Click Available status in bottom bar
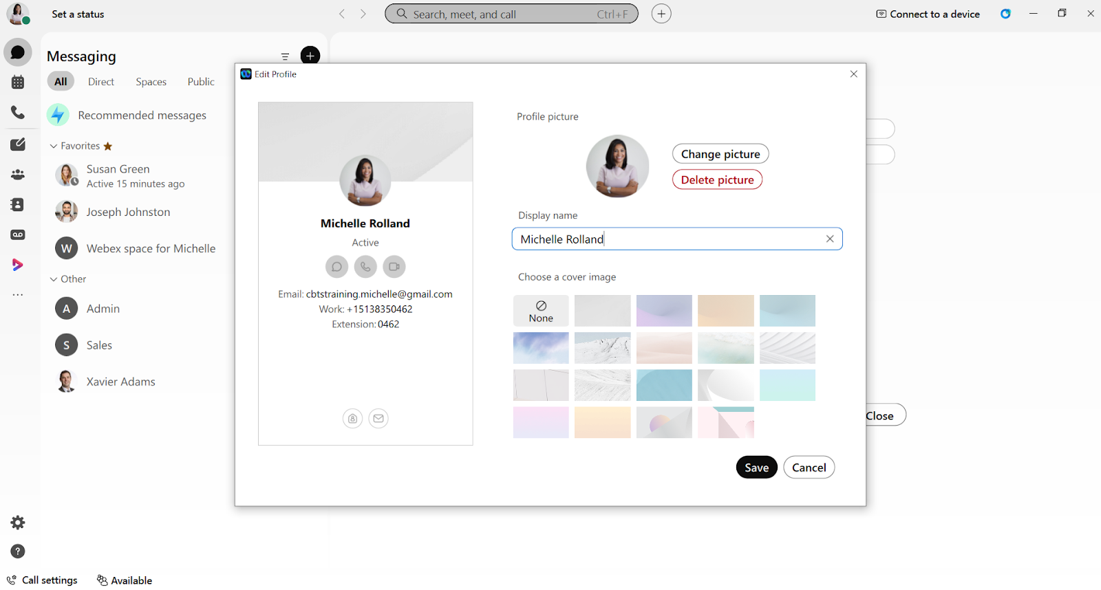Image resolution: width=1101 pixels, height=590 pixels. 125,580
